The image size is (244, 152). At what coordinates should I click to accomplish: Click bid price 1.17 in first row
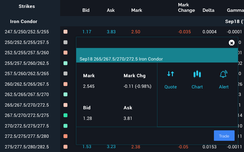(87, 32)
